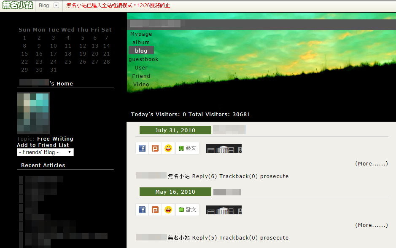Screen dimensions: 396x248
Task: Click the building image thumbnail in July 31 post
Action: (224, 149)
